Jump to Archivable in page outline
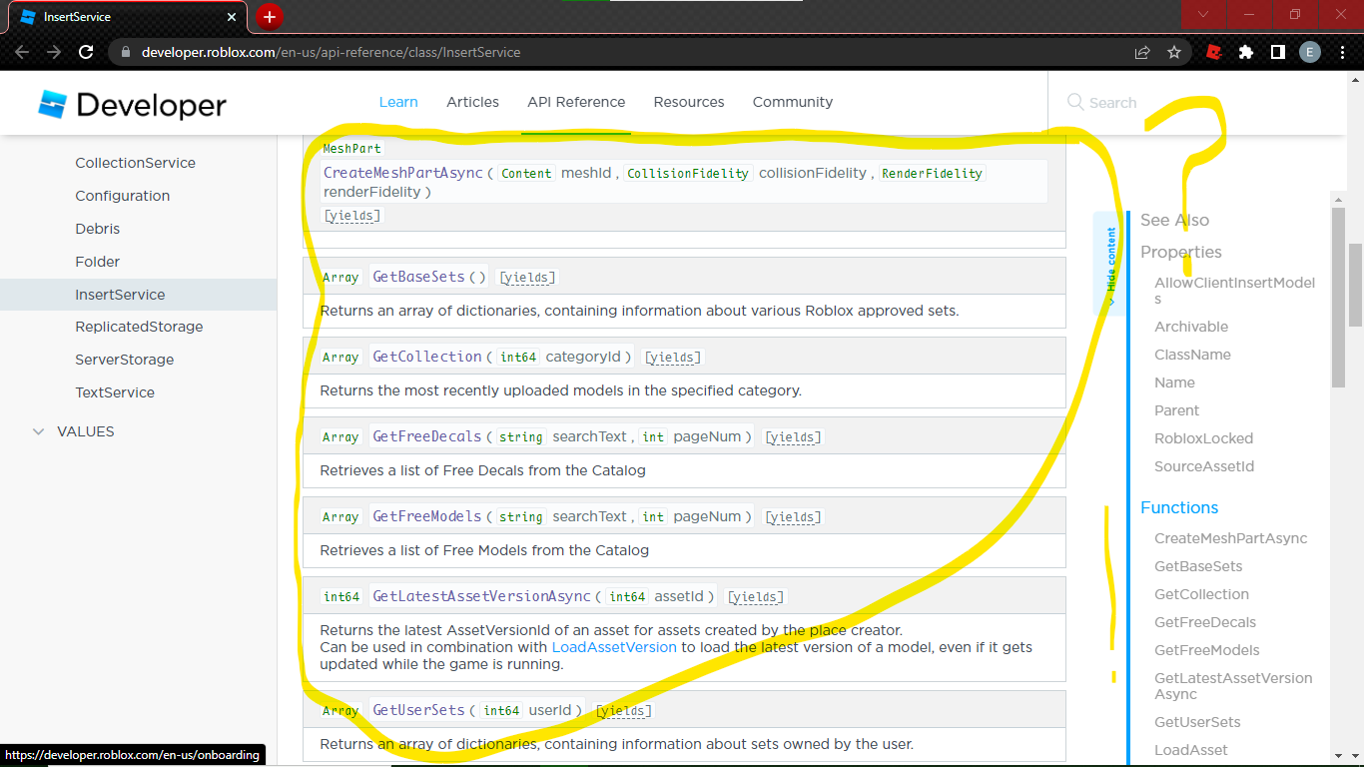This screenshot has height=767, width=1364. point(1191,327)
